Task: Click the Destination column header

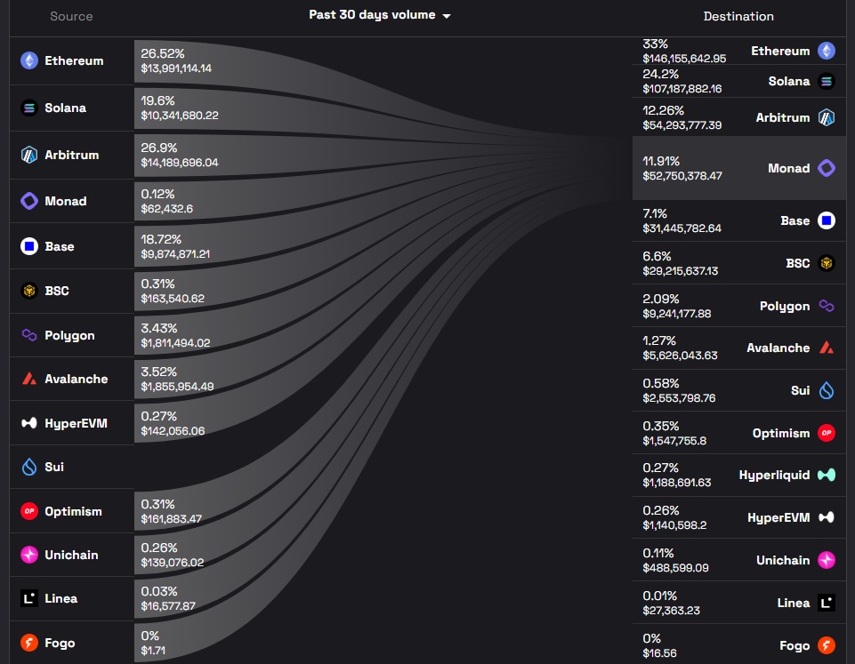Action: click(738, 16)
